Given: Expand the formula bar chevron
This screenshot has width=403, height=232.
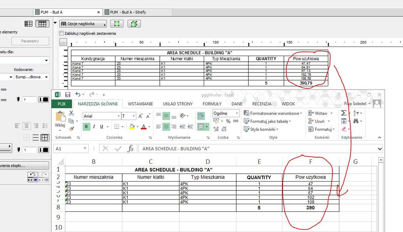Looking at the screenshot, I should tap(380, 149).
